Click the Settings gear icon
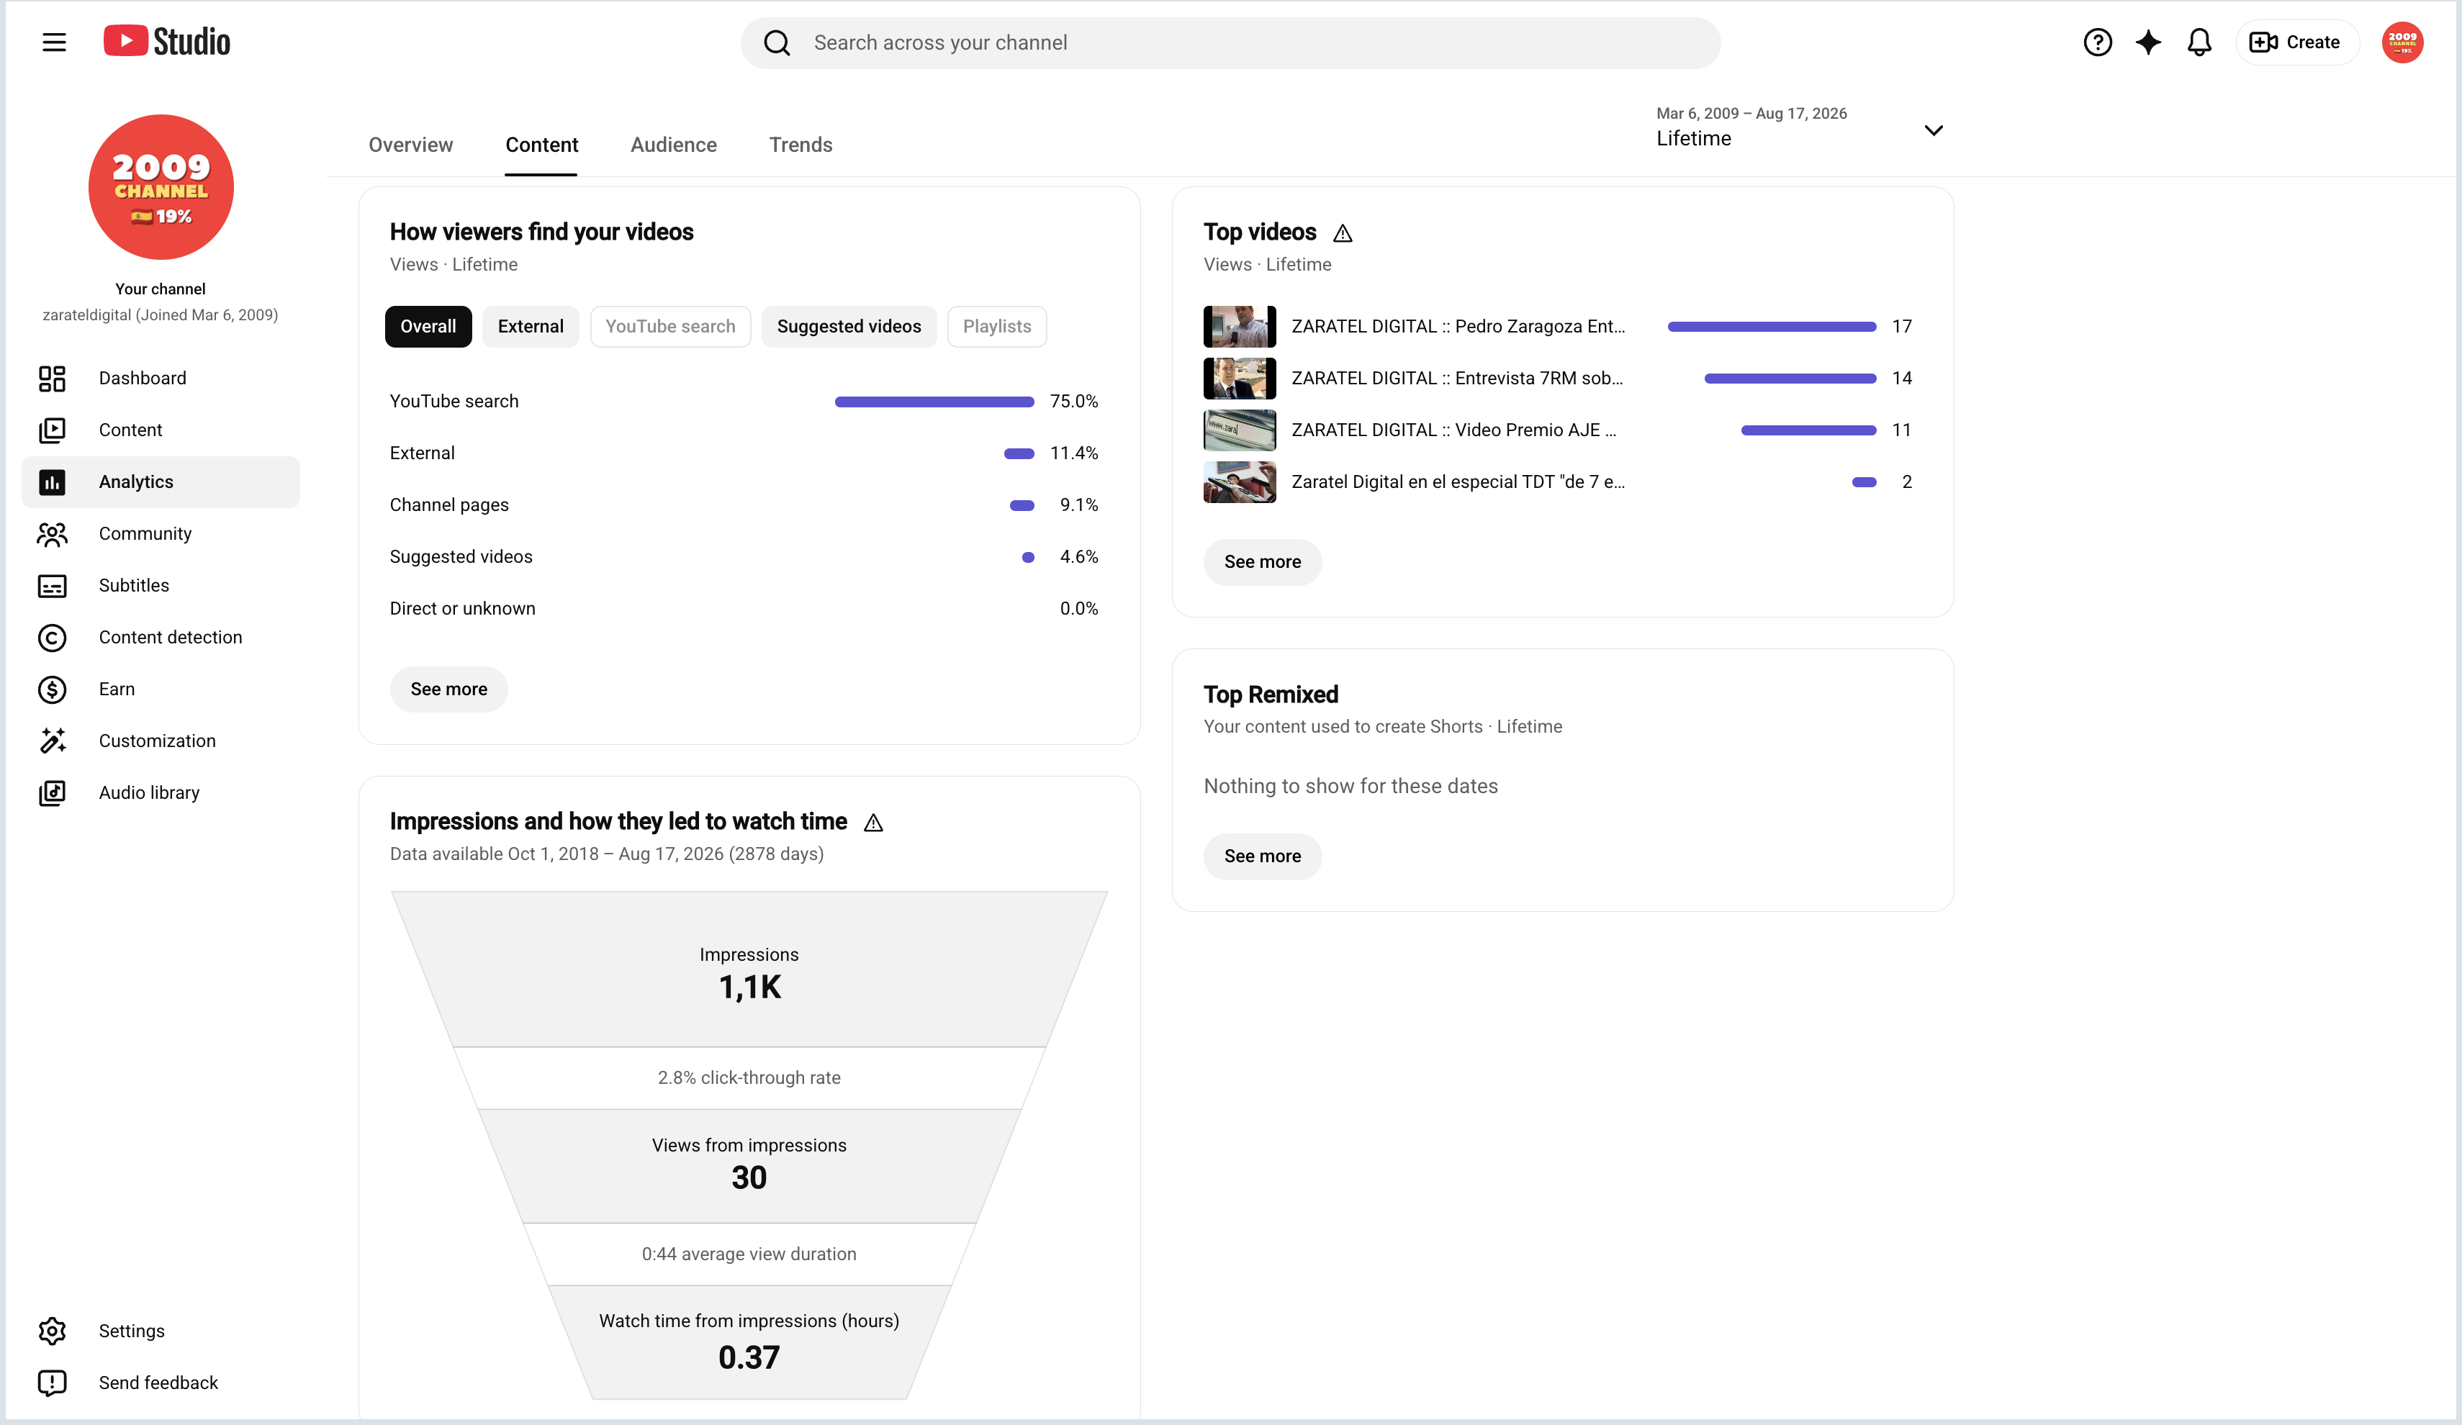This screenshot has height=1425, width=2462. 52,1330
